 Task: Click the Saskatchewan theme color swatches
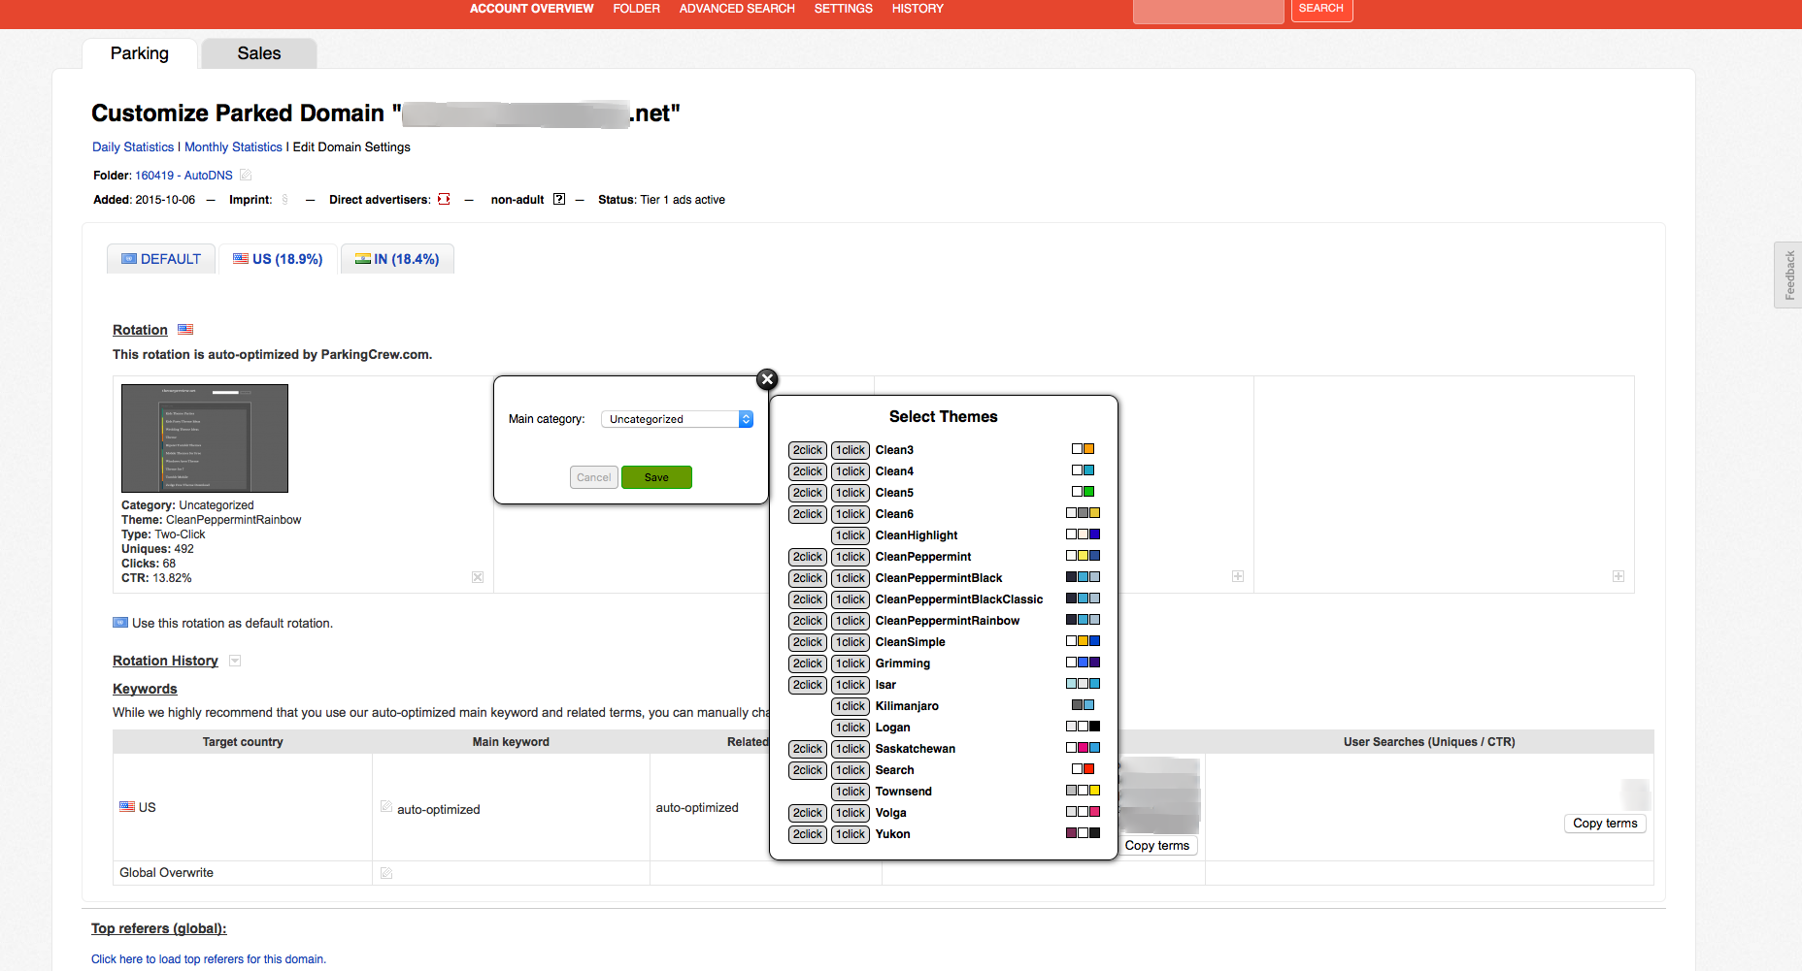(x=1083, y=748)
